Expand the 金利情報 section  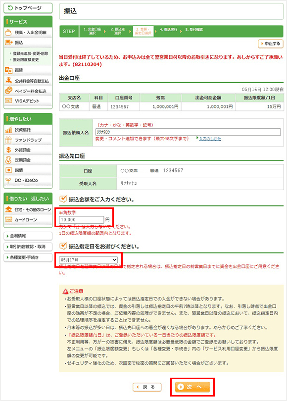pyautogui.click(x=28, y=236)
